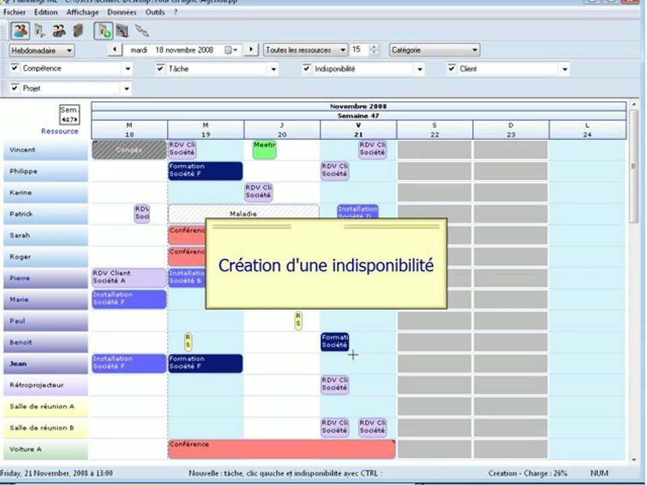Expand the Client filter dropdown arrow
The height and width of the screenshot is (485, 647).
coord(565,69)
